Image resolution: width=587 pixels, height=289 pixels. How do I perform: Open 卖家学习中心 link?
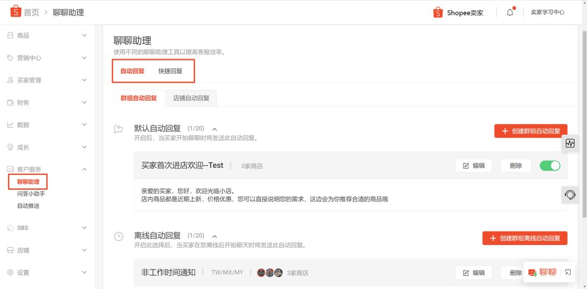(x=547, y=12)
